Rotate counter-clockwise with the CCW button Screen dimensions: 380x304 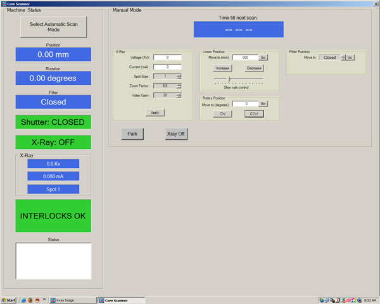pyautogui.click(x=254, y=114)
